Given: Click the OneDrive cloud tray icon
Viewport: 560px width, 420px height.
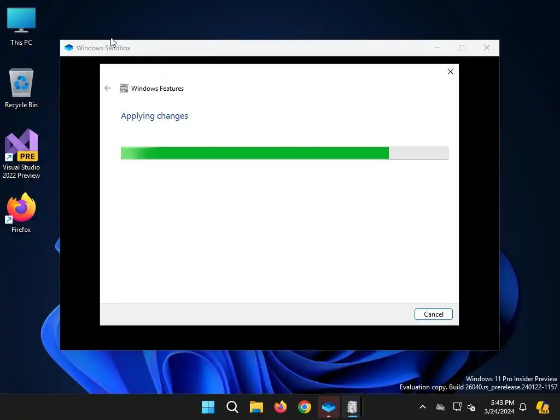Looking at the screenshot, I should coord(440,407).
